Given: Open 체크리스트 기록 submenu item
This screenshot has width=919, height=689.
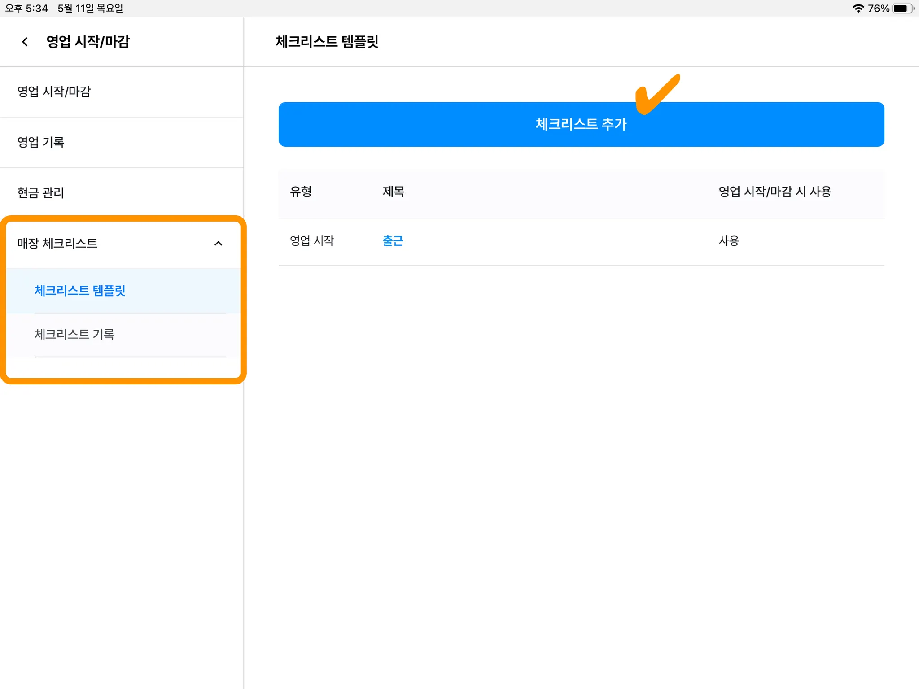Looking at the screenshot, I should click(x=74, y=334).
